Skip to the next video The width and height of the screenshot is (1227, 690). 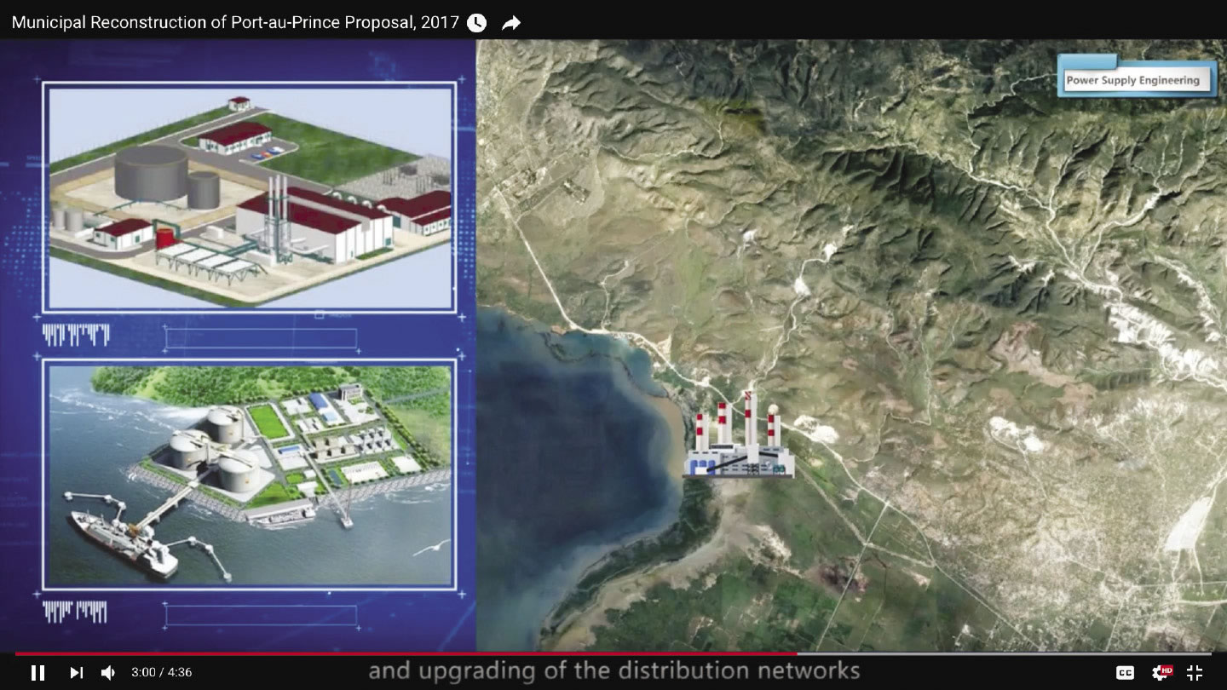76,673
